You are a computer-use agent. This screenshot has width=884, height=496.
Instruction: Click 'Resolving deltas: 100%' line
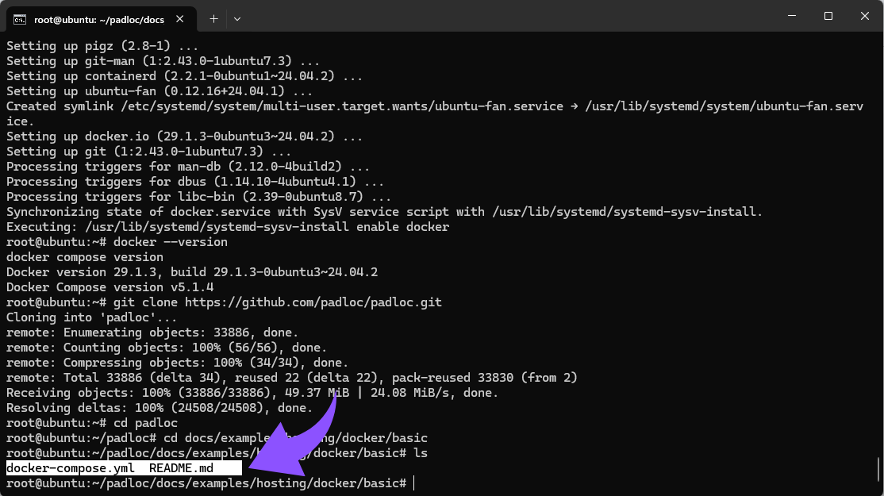tap(160, 408)
